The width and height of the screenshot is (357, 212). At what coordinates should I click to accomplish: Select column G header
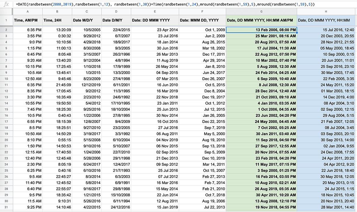261,11
